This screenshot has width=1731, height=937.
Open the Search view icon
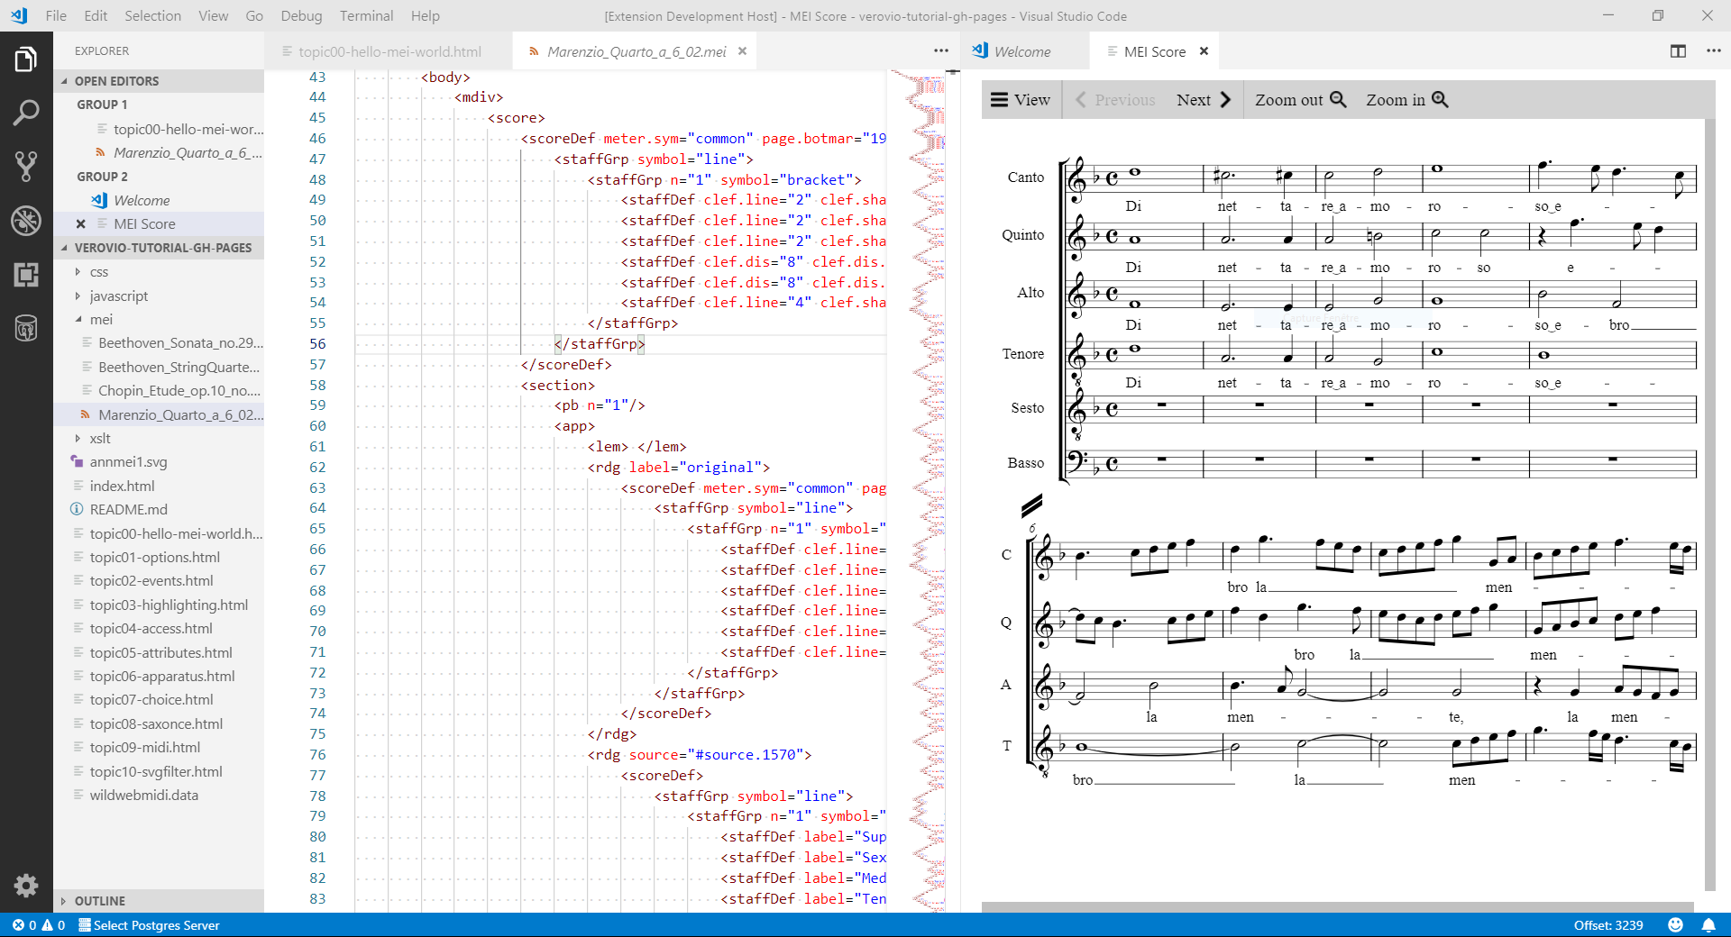coord(26,113)
